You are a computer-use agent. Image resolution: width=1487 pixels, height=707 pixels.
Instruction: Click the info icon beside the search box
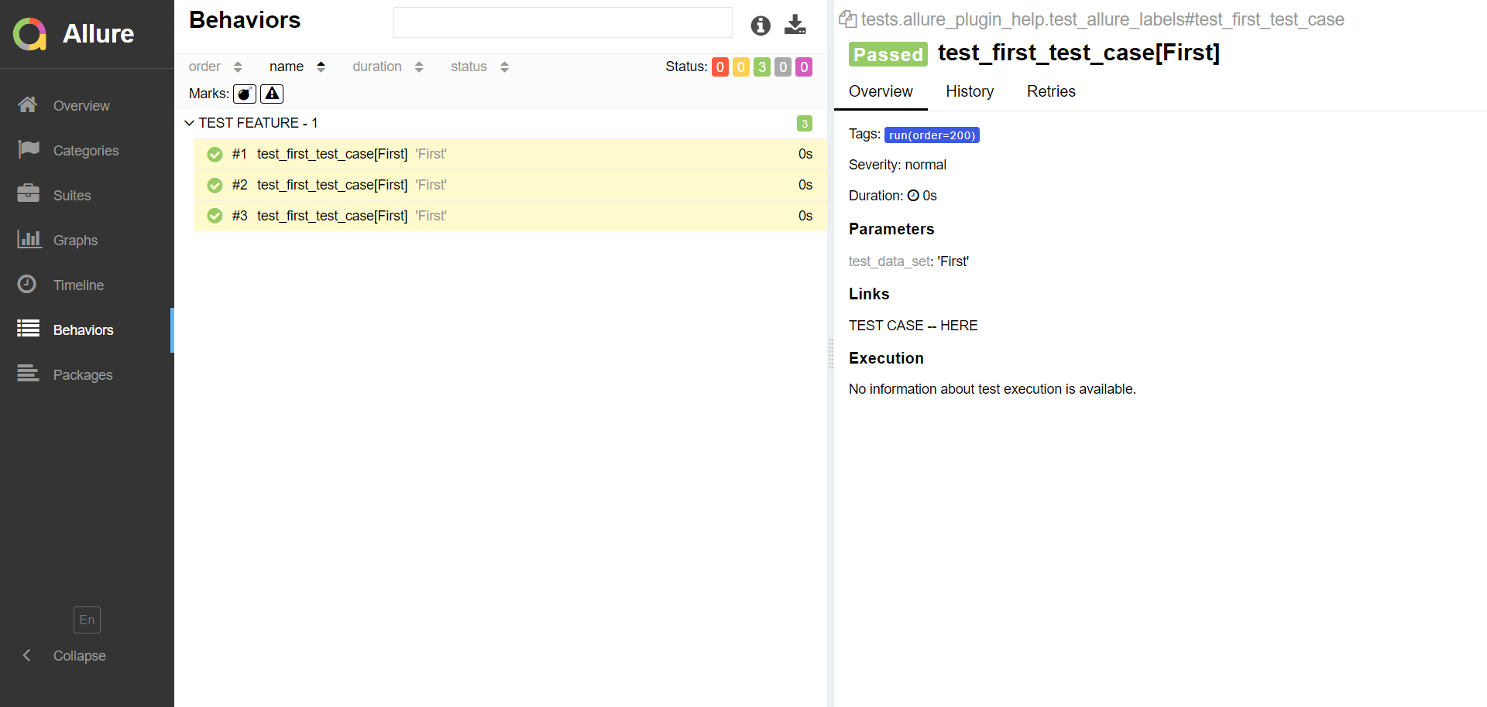tap(760, 26)
